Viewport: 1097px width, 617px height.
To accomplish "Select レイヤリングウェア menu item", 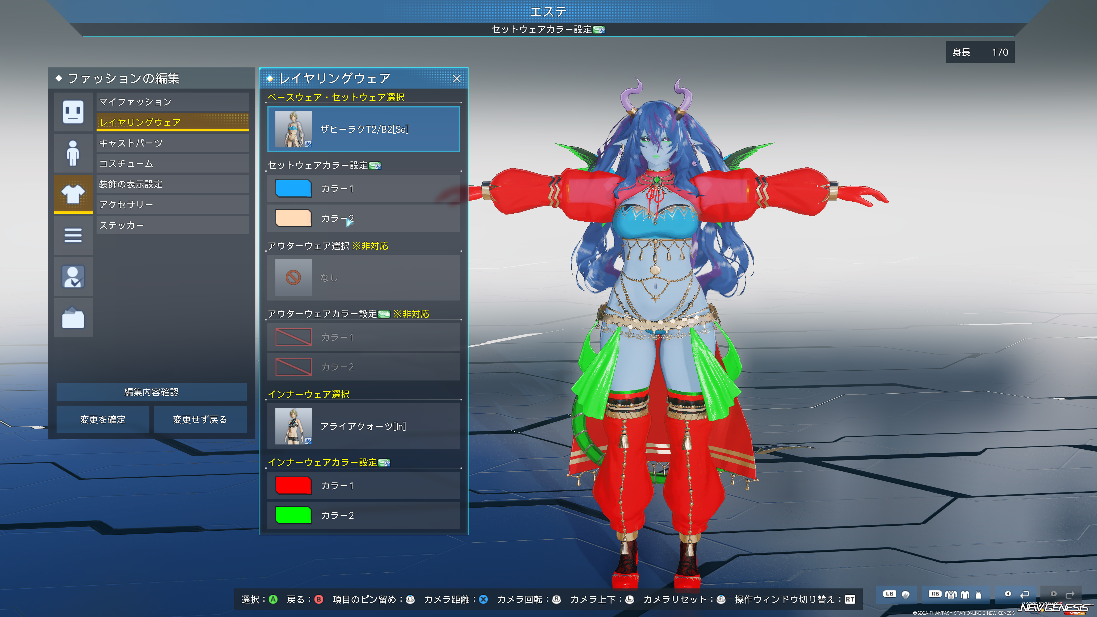I will 173,122.
